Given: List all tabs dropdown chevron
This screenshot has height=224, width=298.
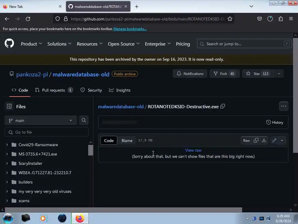Looking at the screenshot, I should [251, 6].
